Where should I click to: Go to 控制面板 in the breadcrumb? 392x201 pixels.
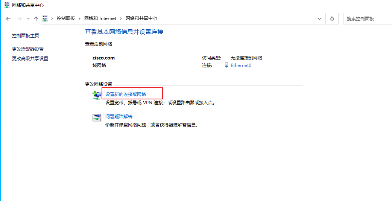click(66, 18)
